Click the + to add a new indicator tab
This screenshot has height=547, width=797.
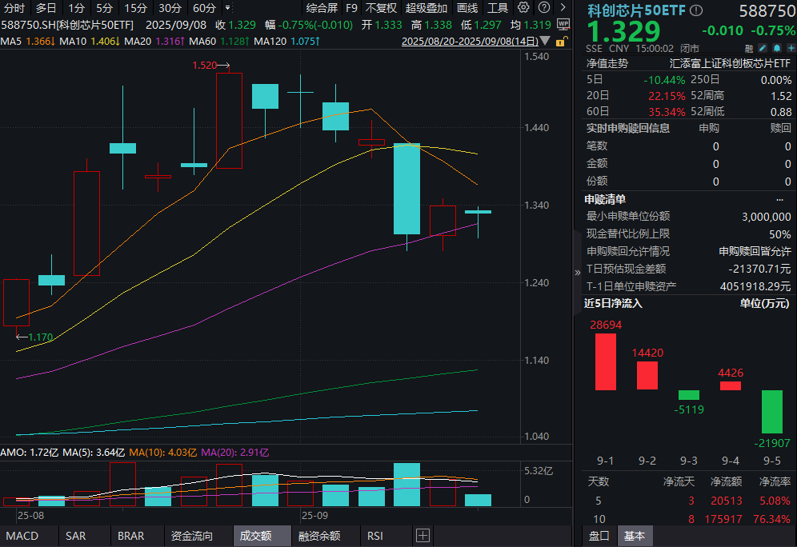423,536
